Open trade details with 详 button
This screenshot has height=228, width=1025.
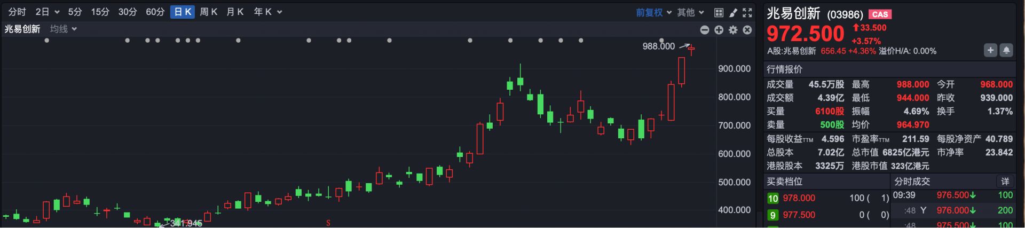tap(1005, 182)
